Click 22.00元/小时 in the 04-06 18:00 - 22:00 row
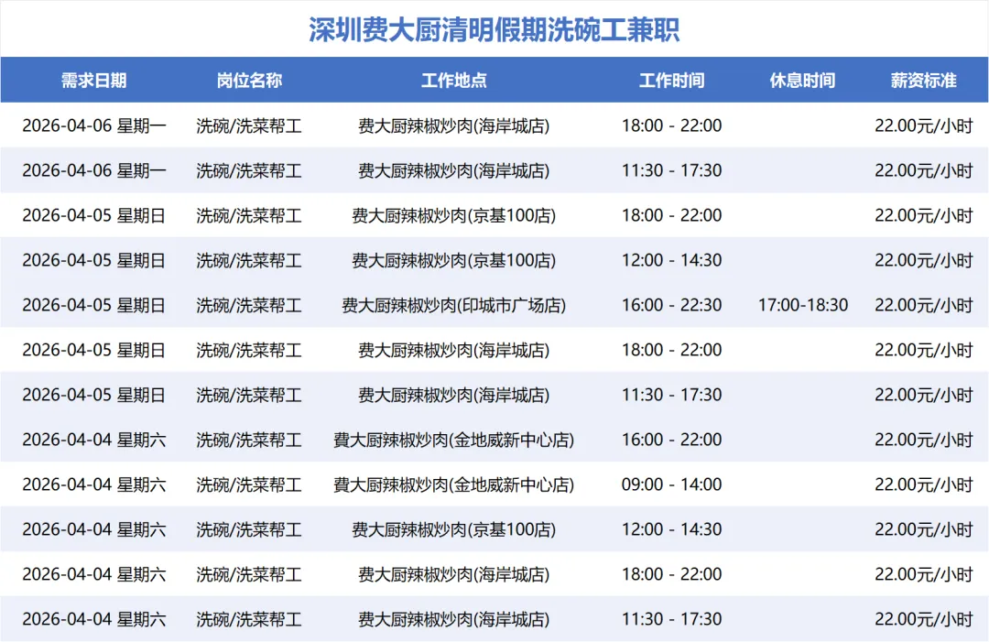 tap(923, 125)
